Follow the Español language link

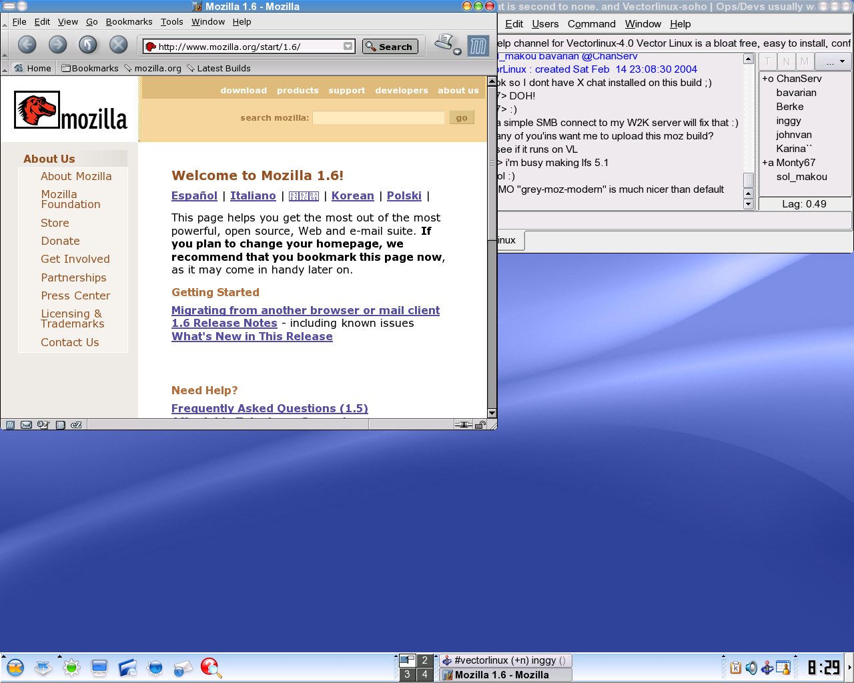(194, 195)
